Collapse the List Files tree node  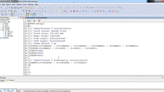1,30
